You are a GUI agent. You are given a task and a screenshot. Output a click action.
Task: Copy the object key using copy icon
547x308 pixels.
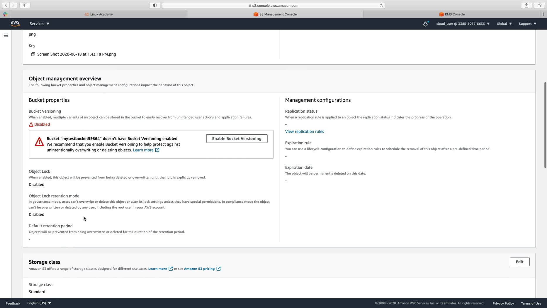[x=33, y=54]
